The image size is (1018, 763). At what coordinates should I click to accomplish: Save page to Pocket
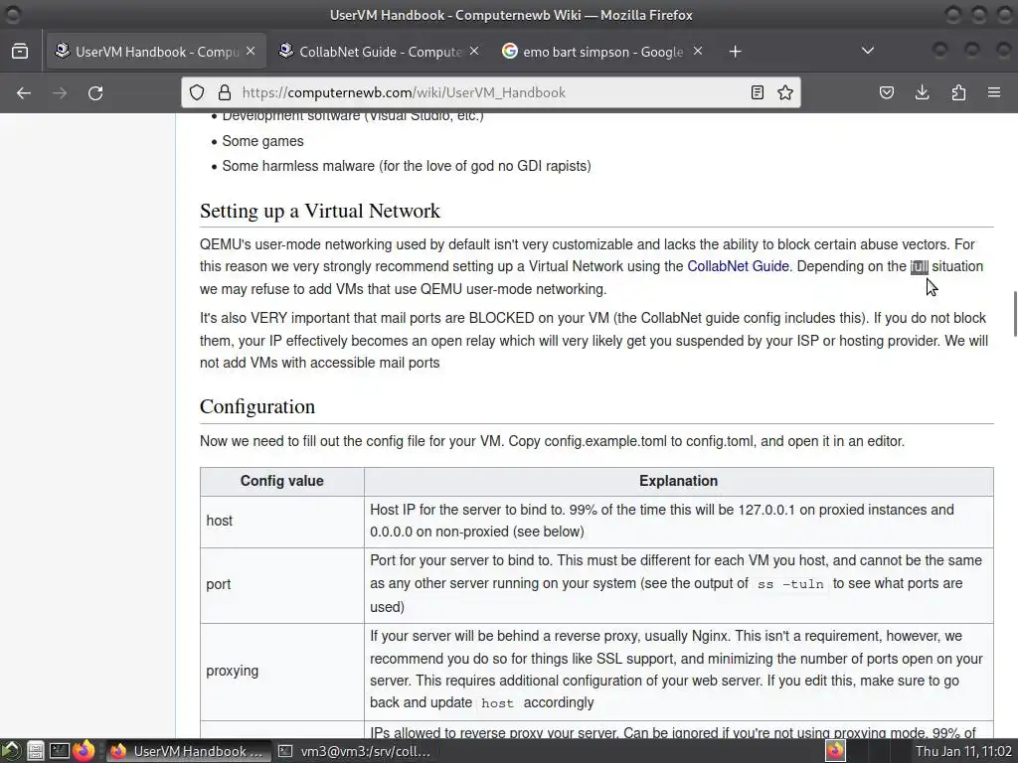point(886,92)
